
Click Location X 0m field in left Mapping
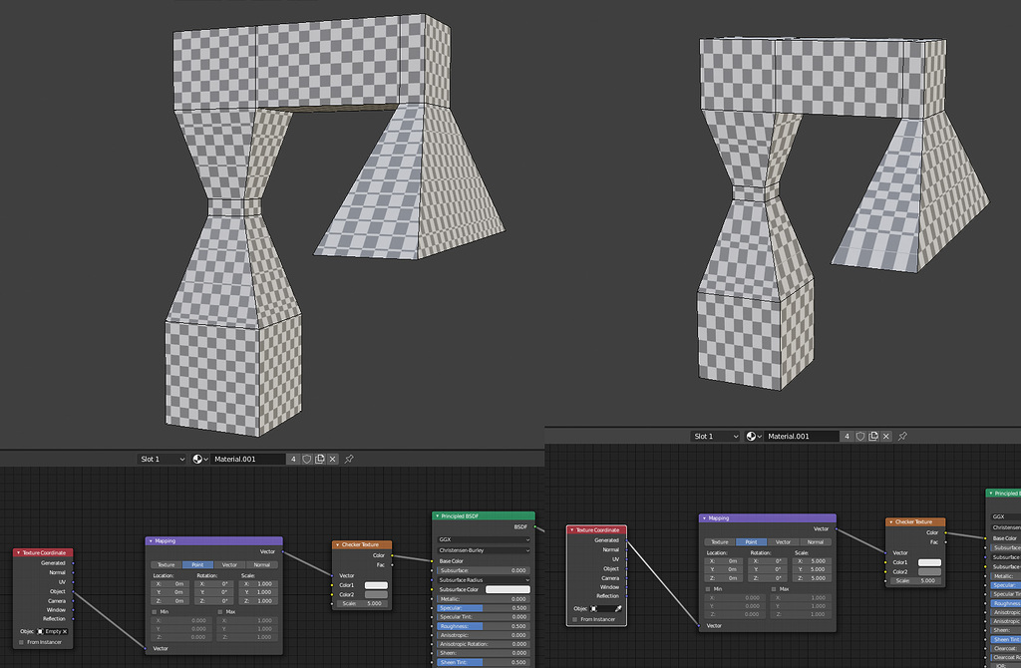pyautogui.click(x=170, y=584)
